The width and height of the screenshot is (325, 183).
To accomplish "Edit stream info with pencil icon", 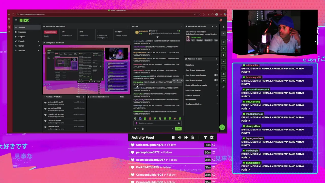I will (x=213, y=26).
